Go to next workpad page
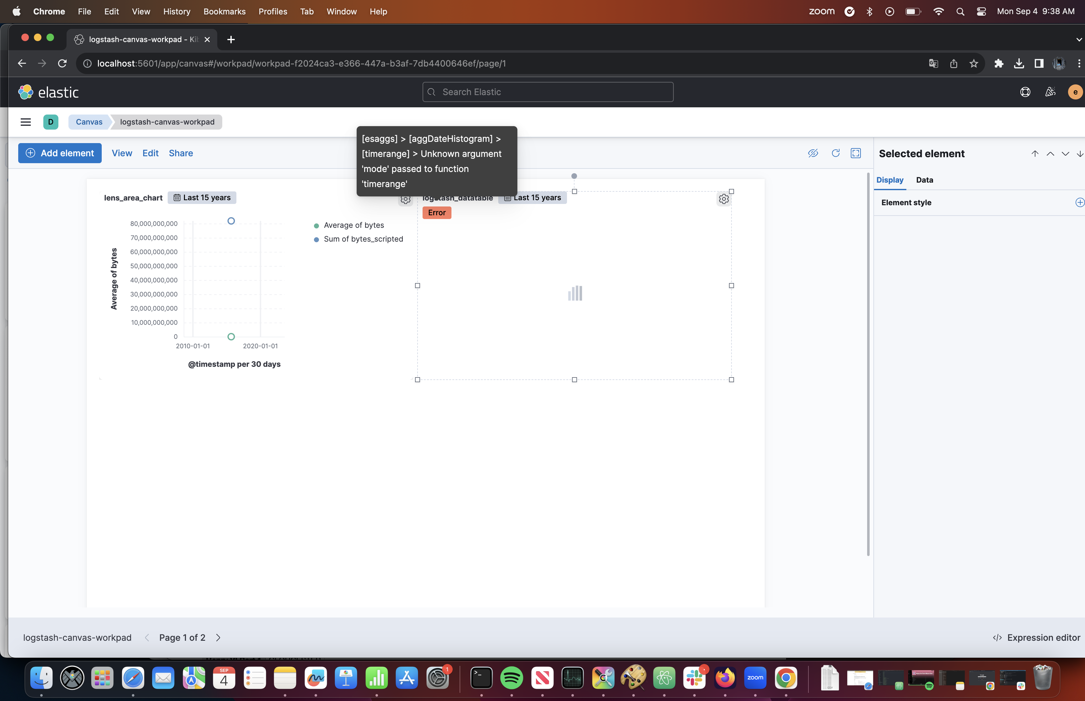The image size is (1085, 701). pyautogui.click(x=218, y=637)
